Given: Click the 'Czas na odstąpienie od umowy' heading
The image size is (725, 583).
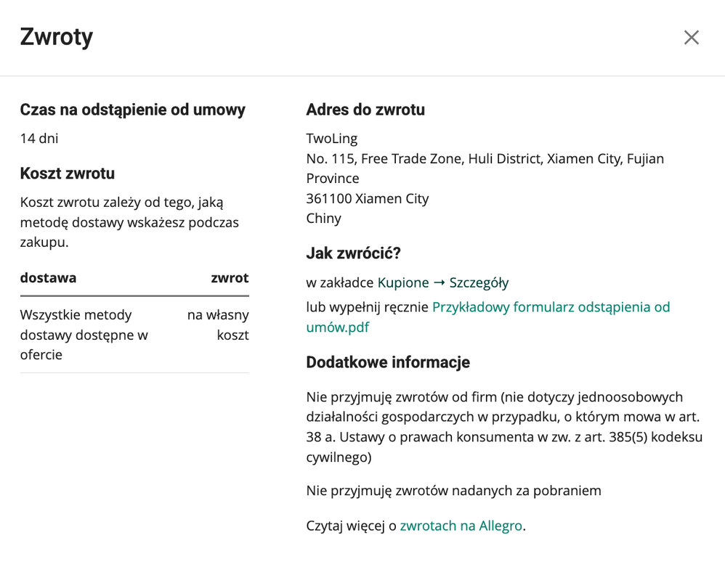Looking at the screenshot, I should point(133,110).
